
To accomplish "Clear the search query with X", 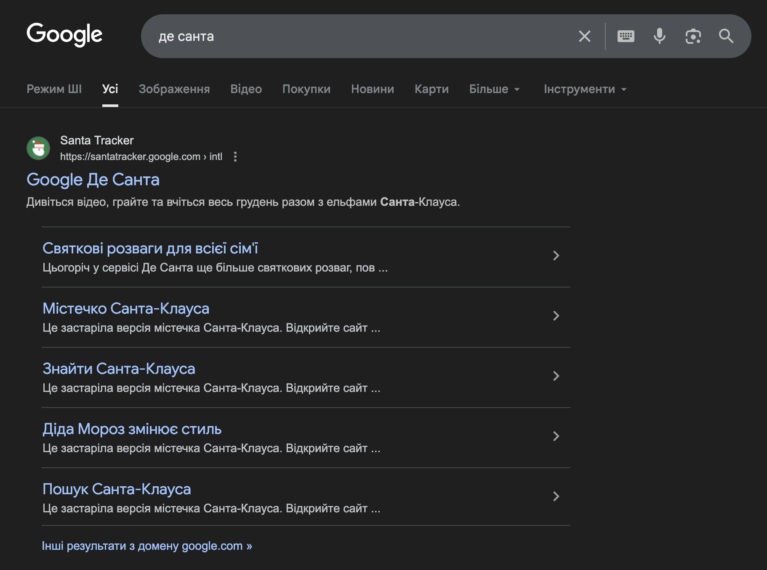I will click(x=584, y=36).
